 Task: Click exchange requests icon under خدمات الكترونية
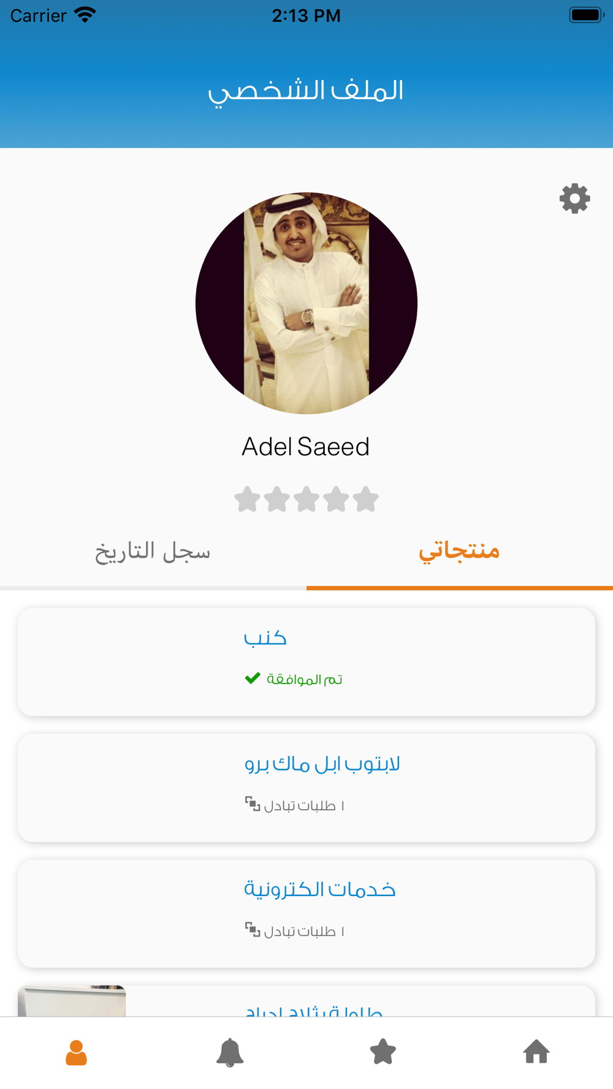(253, 930)
